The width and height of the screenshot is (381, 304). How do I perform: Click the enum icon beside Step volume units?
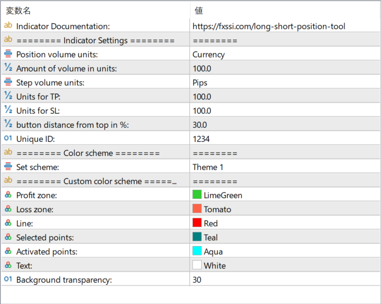point(8,82)
